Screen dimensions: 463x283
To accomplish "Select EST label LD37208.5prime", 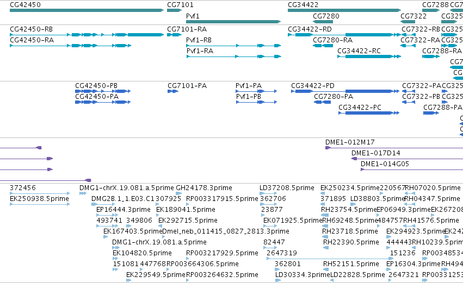I will pos(287,188).
